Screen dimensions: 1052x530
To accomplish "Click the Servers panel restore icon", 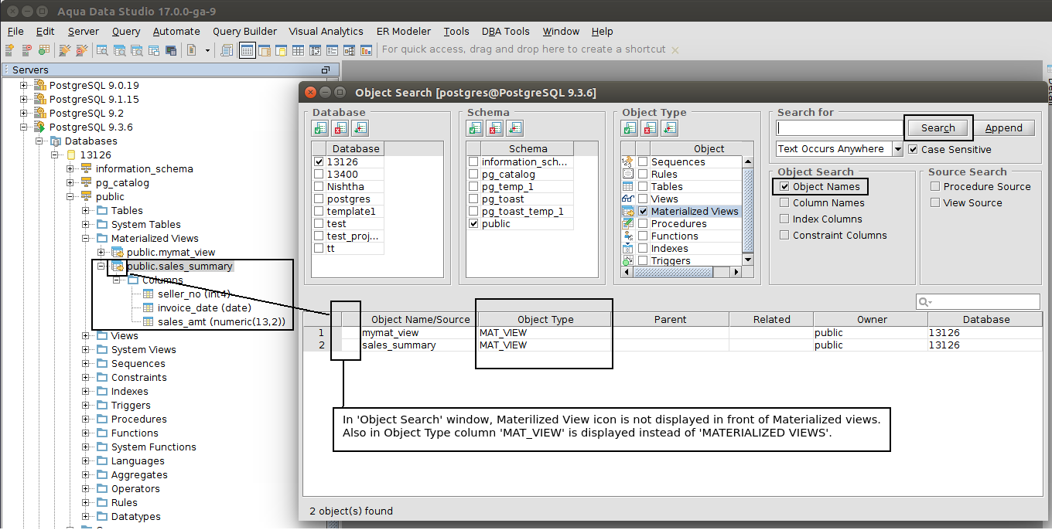I will pyautogui.click(x=326, y=70).
